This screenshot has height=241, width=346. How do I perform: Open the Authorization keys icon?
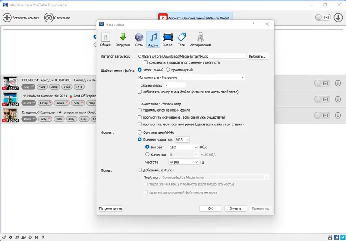200,37
